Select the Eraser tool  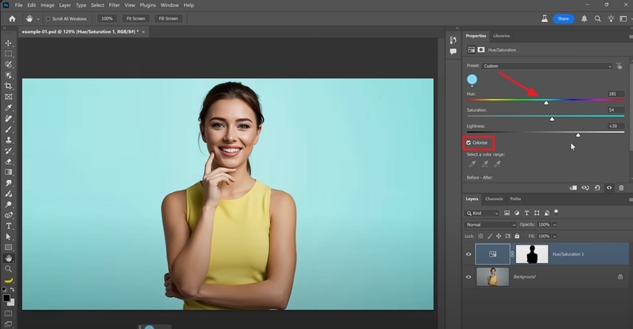pyautogui.click(x=8, y=162)
